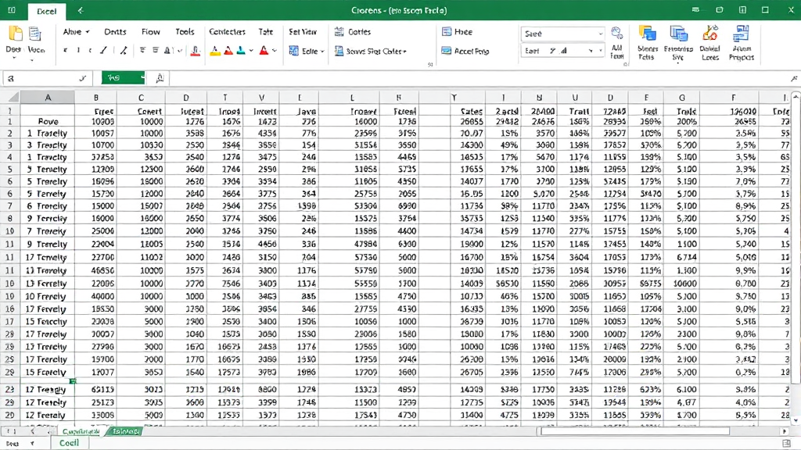Open the font name dropdown
This screenshot has width=801, height=450.
pyautogui.click(x=561, y=34)
